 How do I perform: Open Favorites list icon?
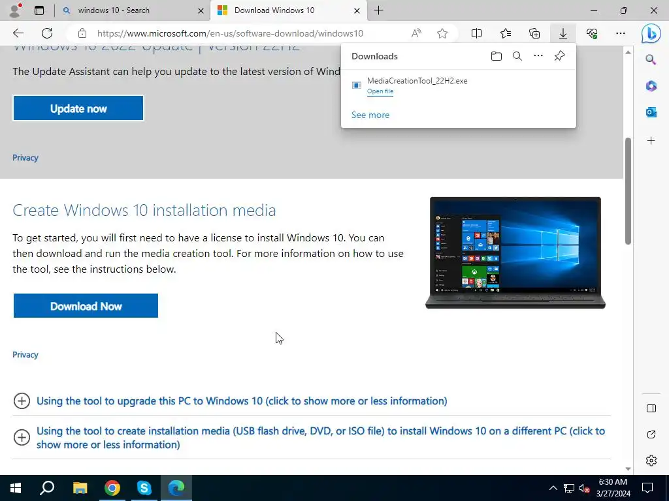click(506, 33)
